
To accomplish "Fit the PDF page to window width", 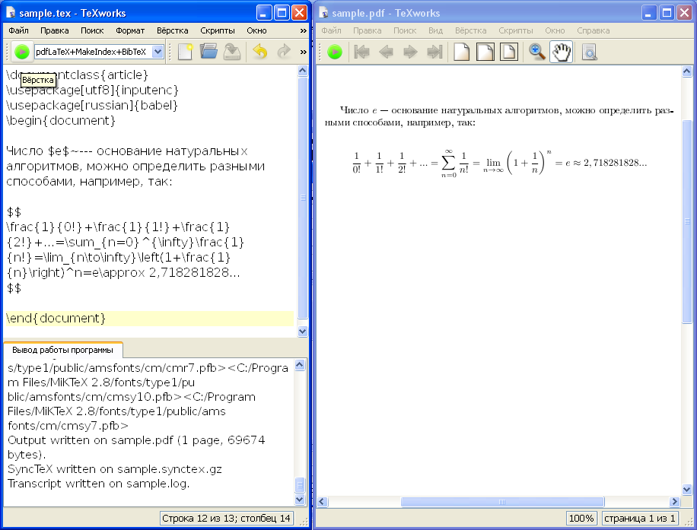I will (x=484, y=52).
